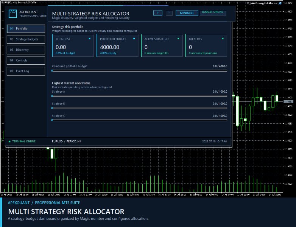This screenshot has width=296, height=227.
Task: Click the '4.00% equity' text
Action: coord(108,53)
